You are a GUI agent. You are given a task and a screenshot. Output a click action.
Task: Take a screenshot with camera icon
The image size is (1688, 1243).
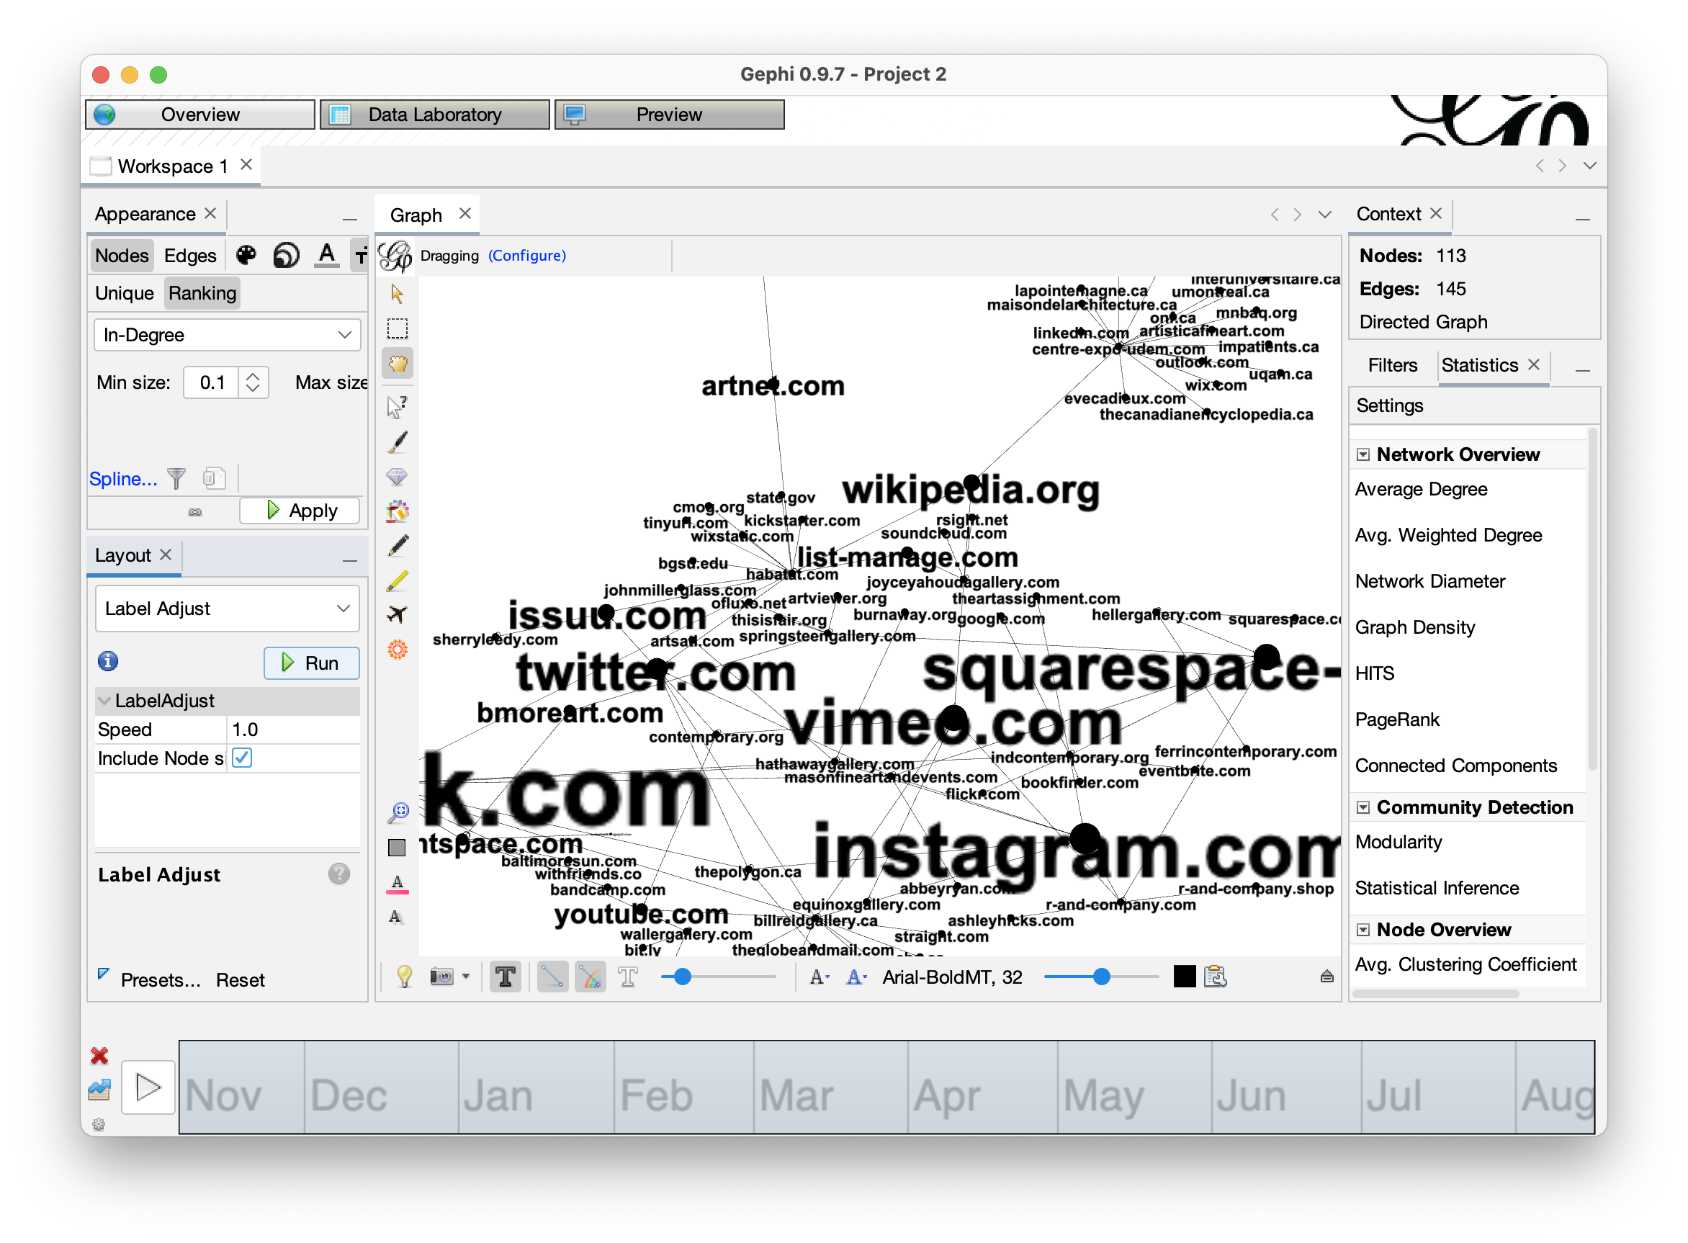[441, 977]
